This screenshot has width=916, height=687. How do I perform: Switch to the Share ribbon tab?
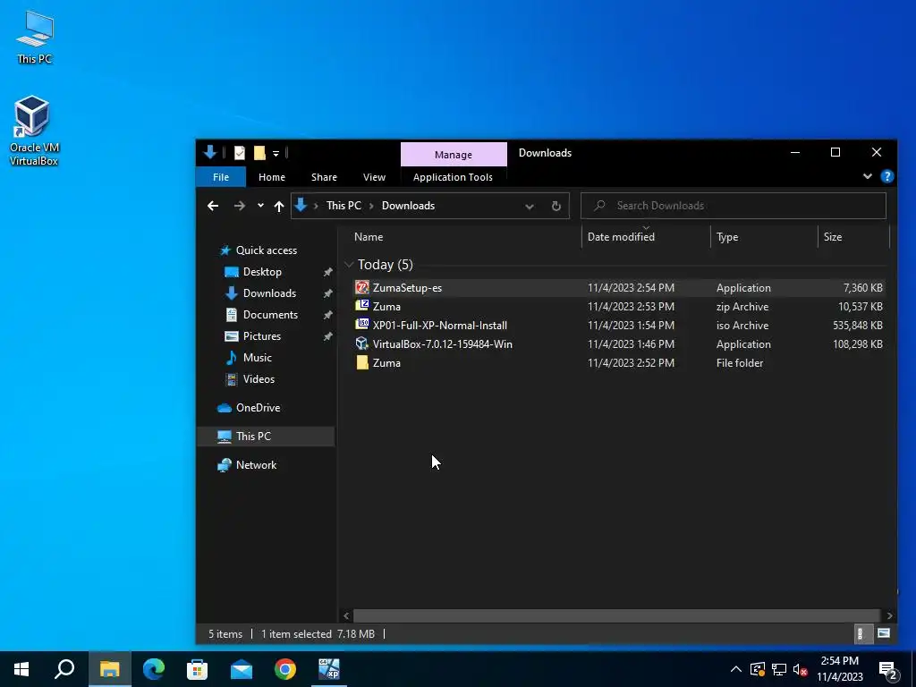[x=324, y=177]
